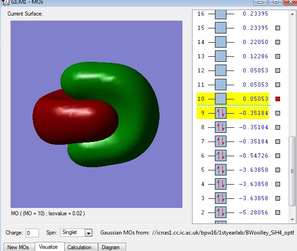
Task: Select the occupancy box for orbital 14
Action: coord(220,42)
